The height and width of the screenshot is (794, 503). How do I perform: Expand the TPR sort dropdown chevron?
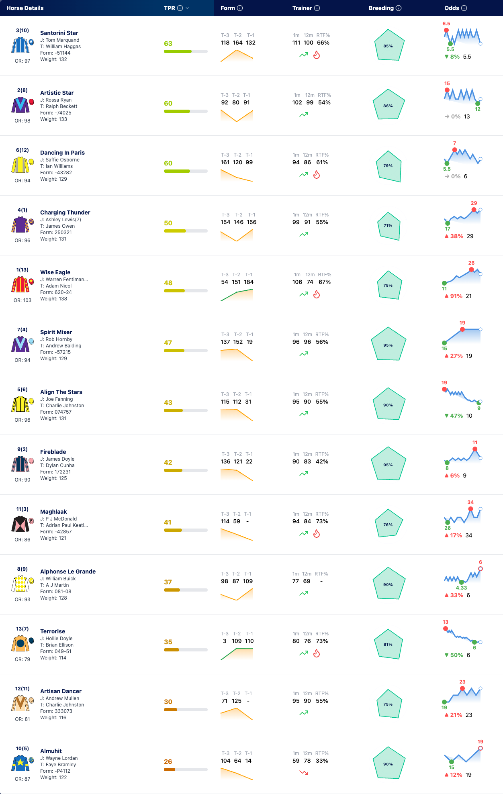[x=187, y=8]
